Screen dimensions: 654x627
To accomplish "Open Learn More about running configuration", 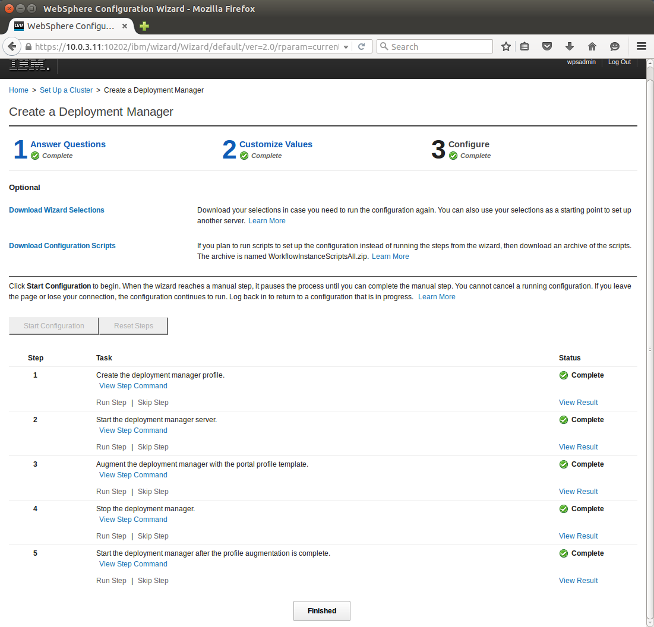I will [x=437, y=297].
